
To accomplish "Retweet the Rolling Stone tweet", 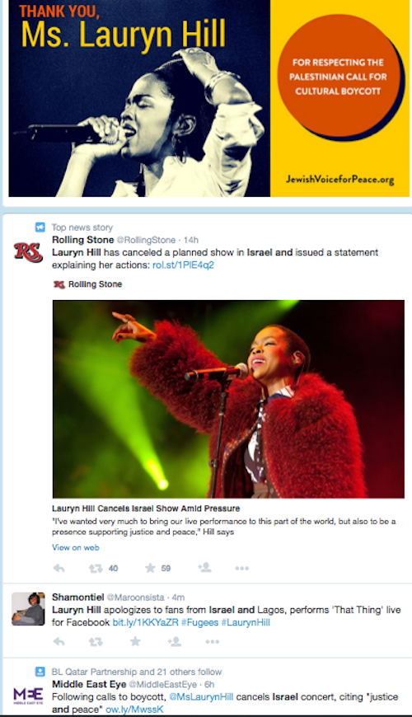I will coord(96,569).
